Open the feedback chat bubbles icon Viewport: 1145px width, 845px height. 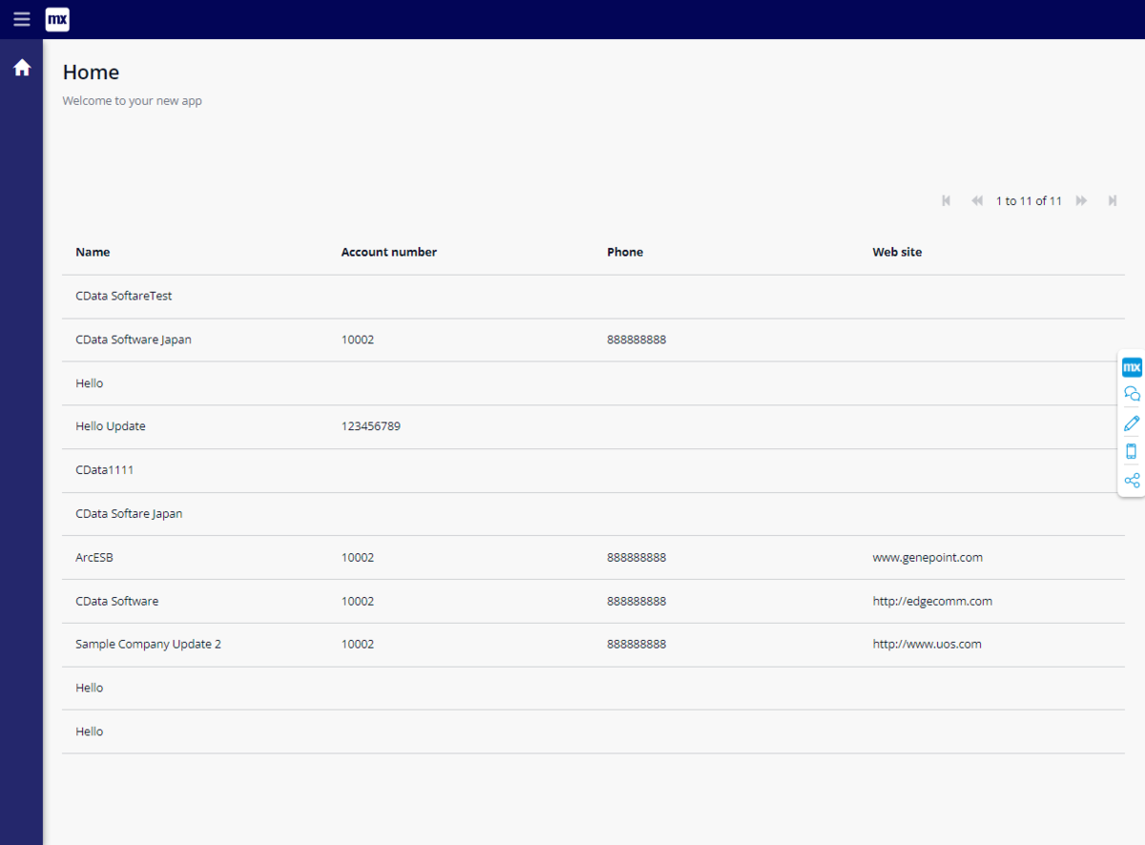coord(1132,394)
